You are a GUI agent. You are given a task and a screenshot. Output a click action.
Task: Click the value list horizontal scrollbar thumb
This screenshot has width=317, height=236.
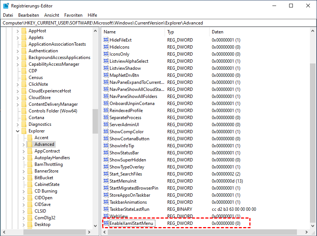click(202, 232)
